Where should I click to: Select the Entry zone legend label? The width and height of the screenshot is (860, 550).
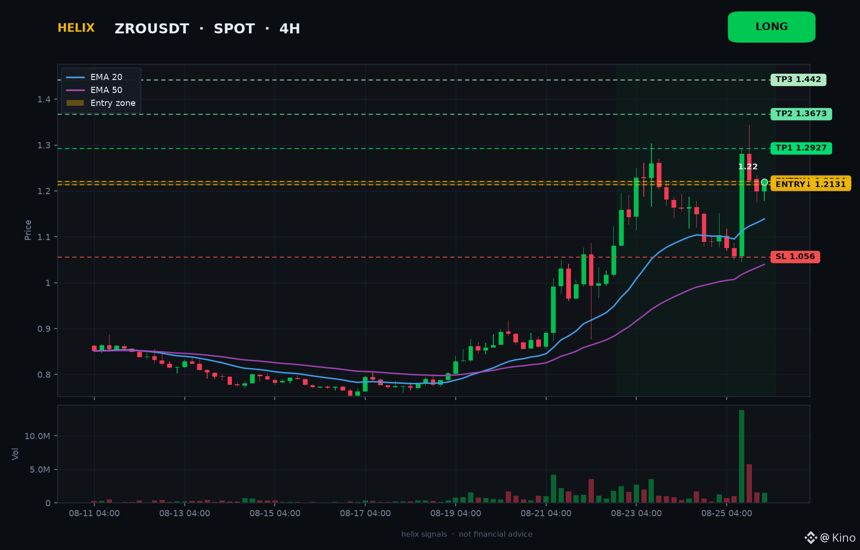click(x=113, y=103)
